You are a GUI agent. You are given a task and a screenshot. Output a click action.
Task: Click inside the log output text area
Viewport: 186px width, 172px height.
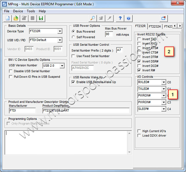pos(66,142)
